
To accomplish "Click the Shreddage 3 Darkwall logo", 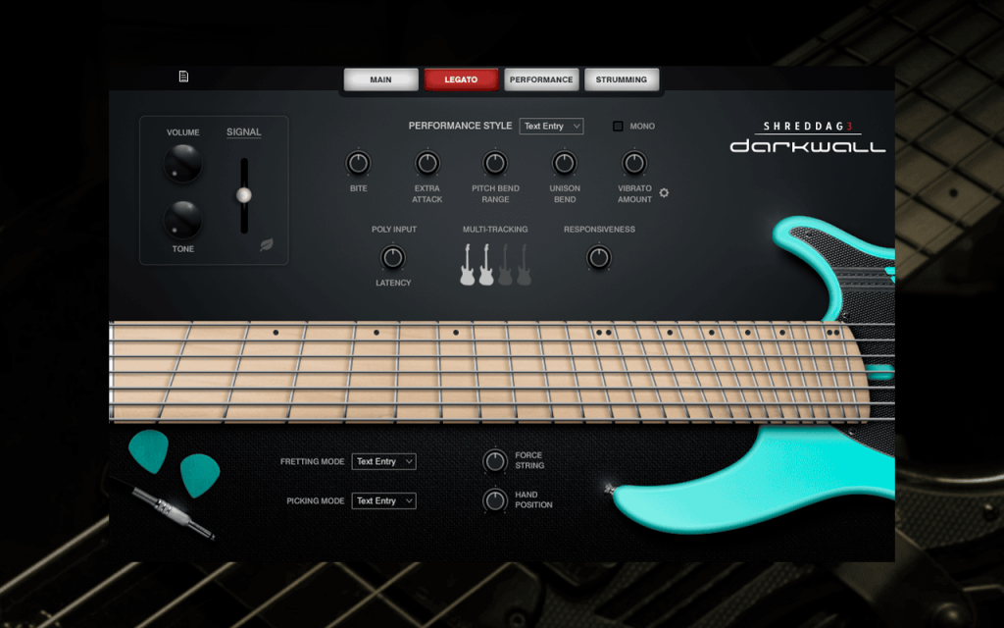I will 808,137.
